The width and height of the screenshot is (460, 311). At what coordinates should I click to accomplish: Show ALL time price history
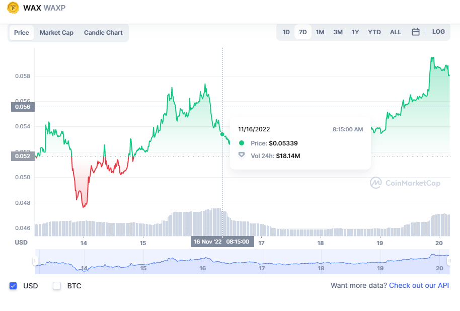pyautogui.click(x=396, y=32)
